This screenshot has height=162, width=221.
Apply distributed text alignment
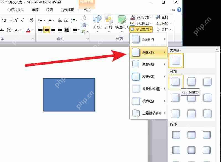click(x=66, y=30)
